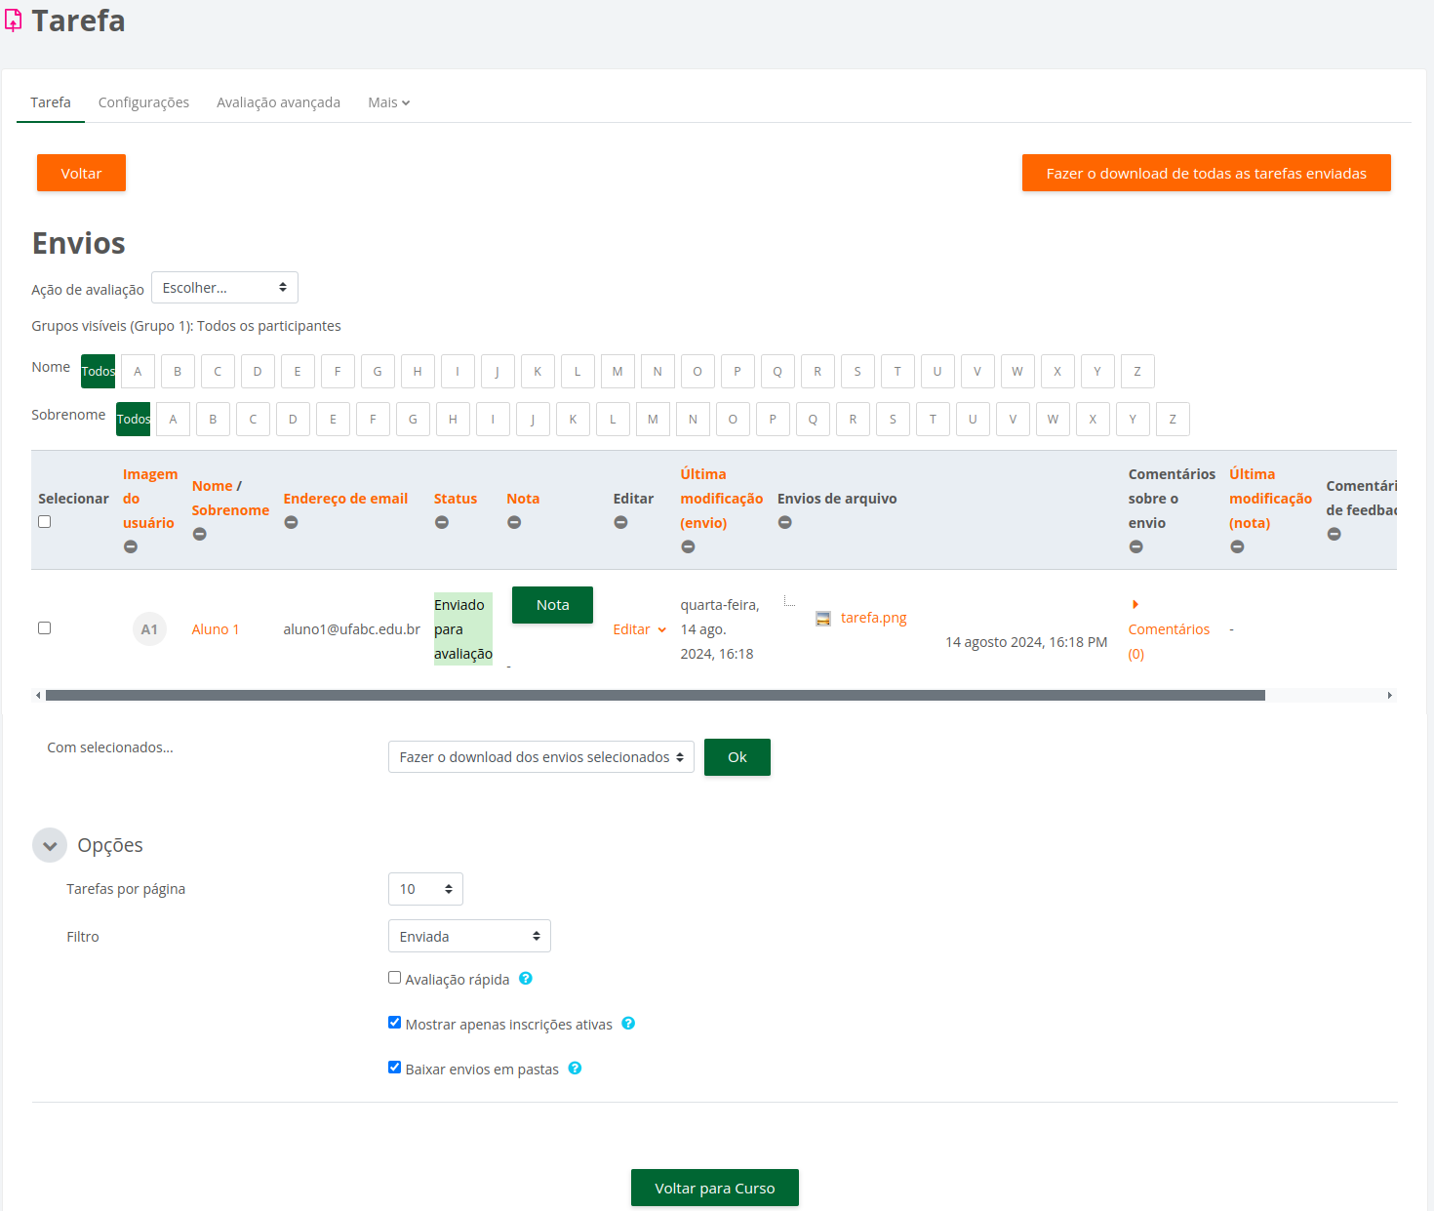
Task: Toggle the select-all header checkbox
Action: [44, 521]
